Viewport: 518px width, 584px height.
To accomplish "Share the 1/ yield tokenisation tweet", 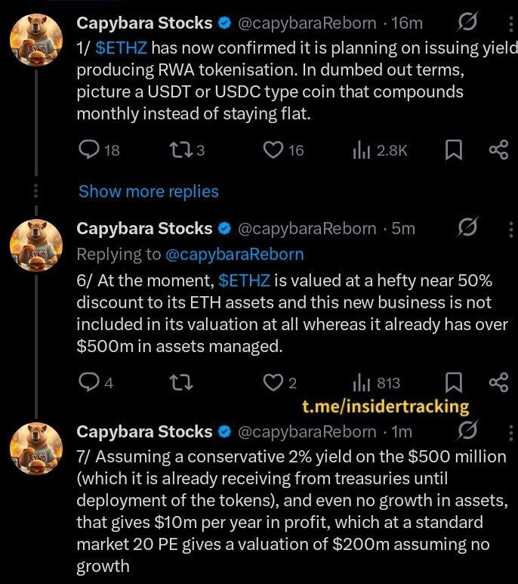I will 498,150.
